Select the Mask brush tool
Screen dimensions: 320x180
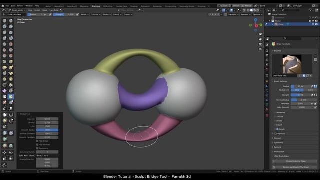(4, 96)
